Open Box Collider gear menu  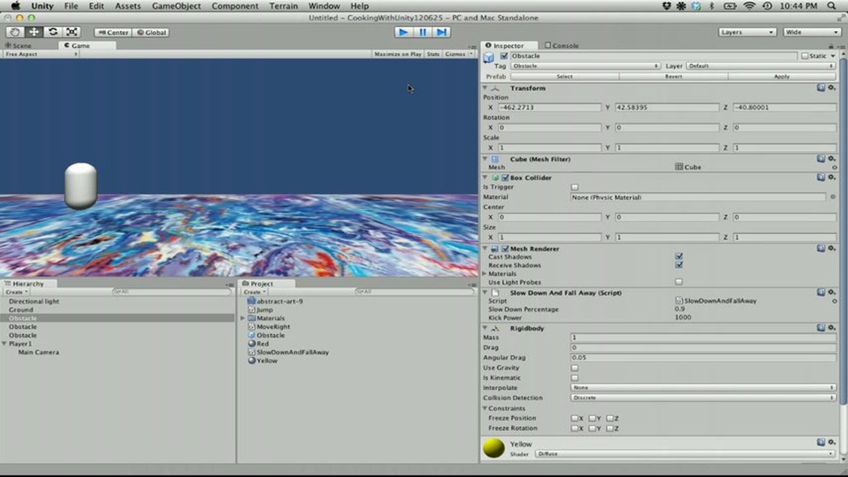(x=831, y=177)
